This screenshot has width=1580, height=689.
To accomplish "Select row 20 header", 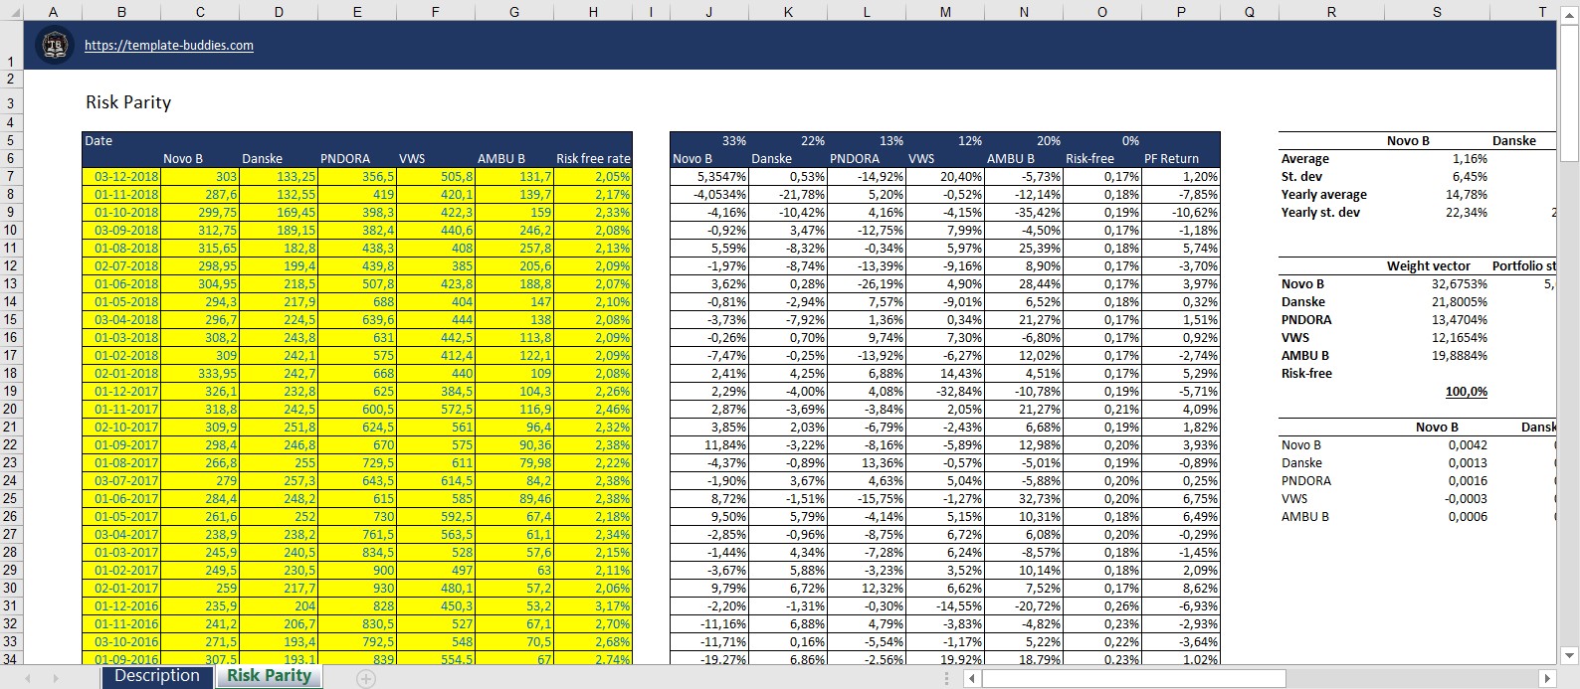I will coord(10,410).
